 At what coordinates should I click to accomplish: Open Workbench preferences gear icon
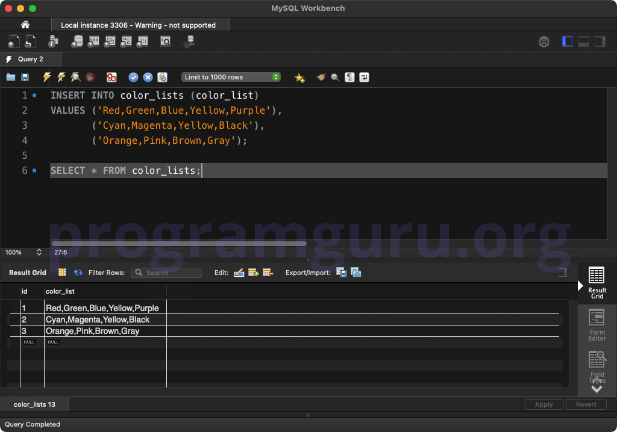[x=544, y=42]
